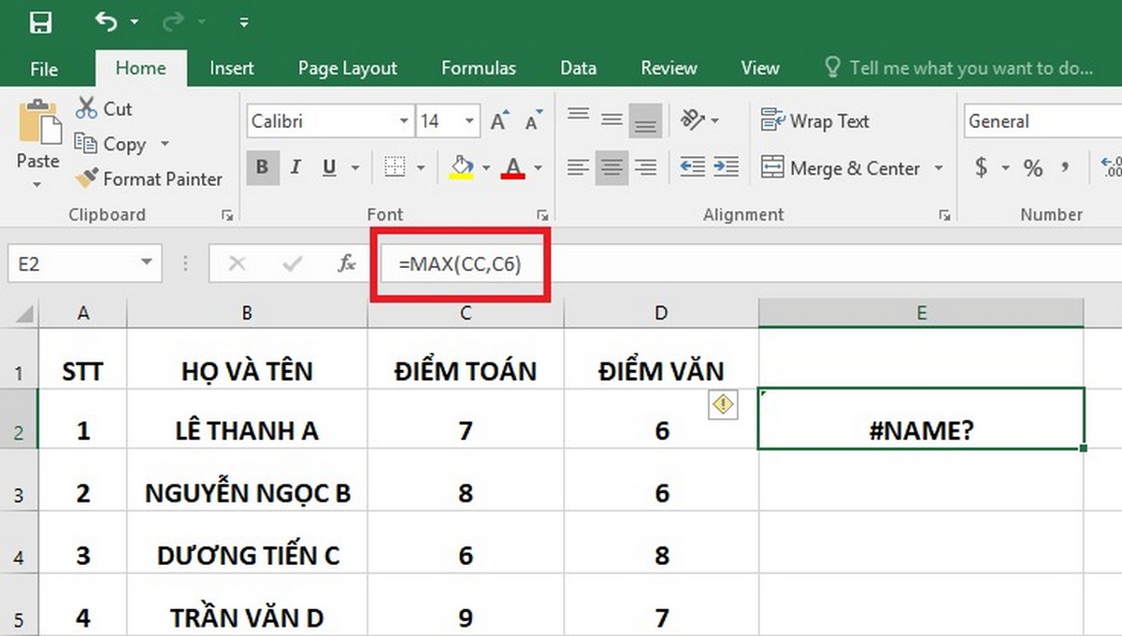
Task: Open the Insert ribbon tab
Action: pos(231,67)
